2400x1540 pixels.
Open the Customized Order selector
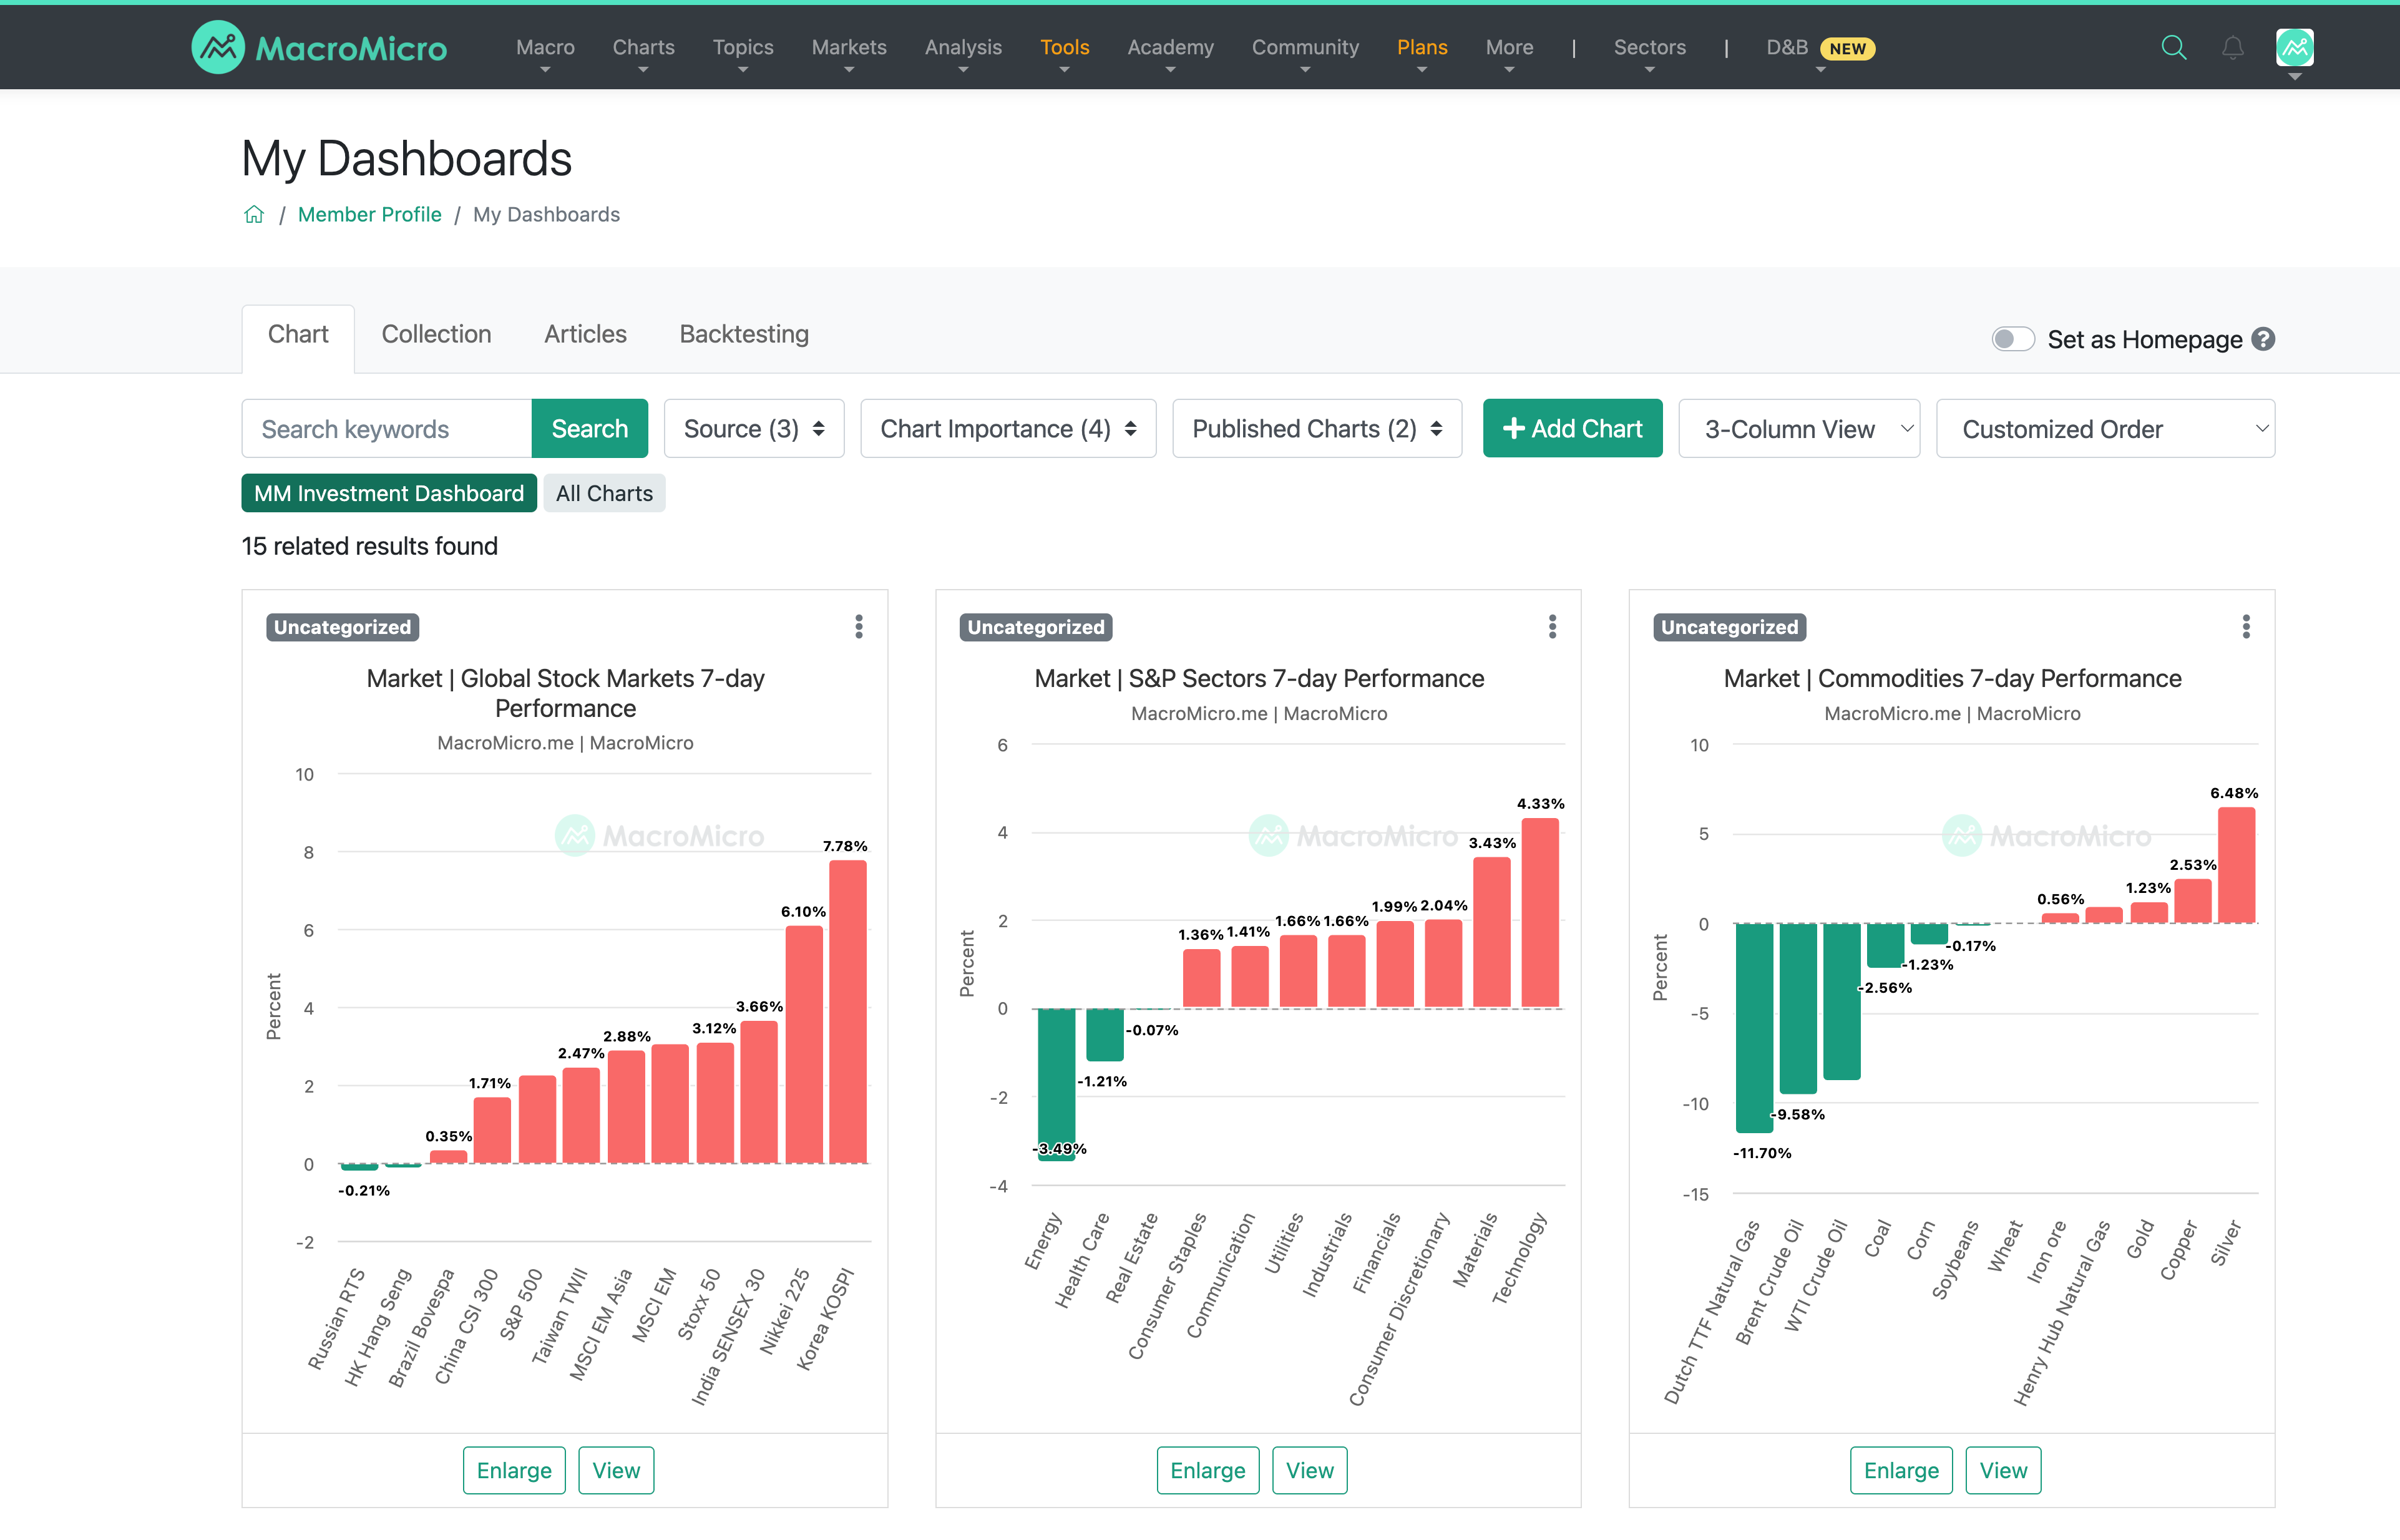[2105, 428]
